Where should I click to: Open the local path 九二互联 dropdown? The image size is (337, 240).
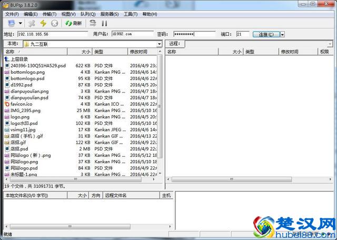click(x=160, y=44)
